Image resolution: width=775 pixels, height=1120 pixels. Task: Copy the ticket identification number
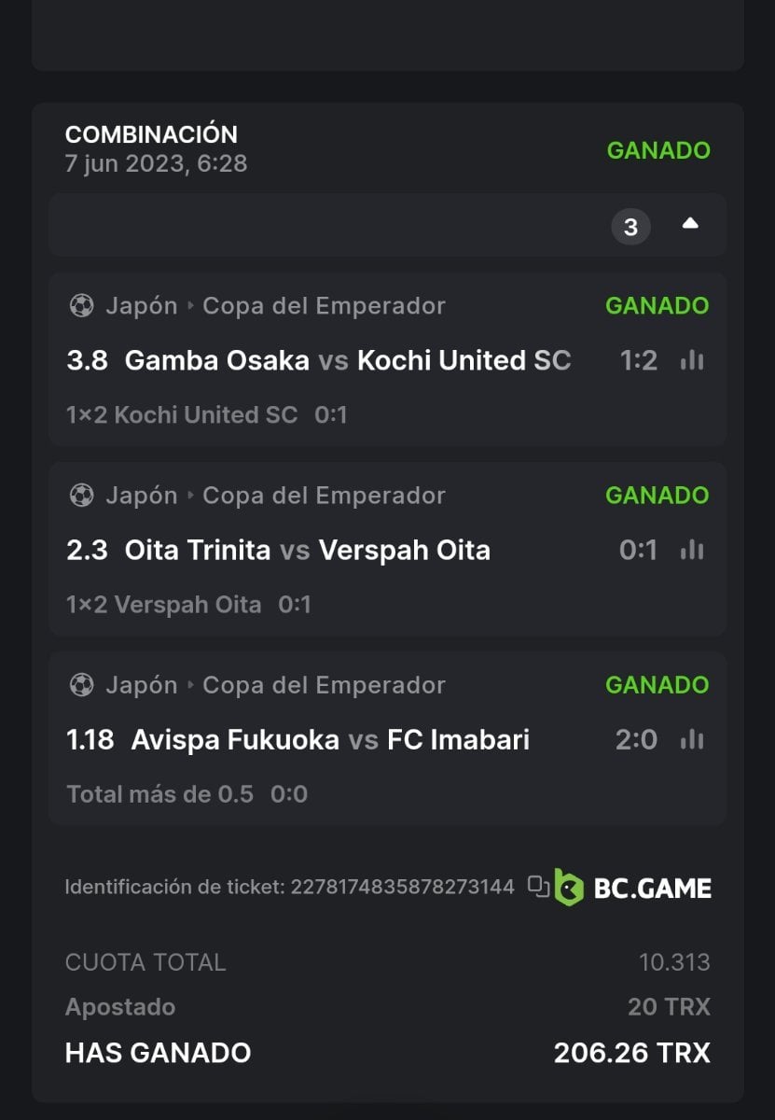click(x=538, y=886)
